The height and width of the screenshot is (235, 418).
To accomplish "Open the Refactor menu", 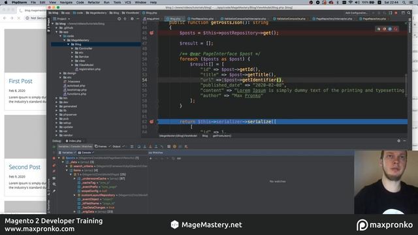I will tap(94, 3).
